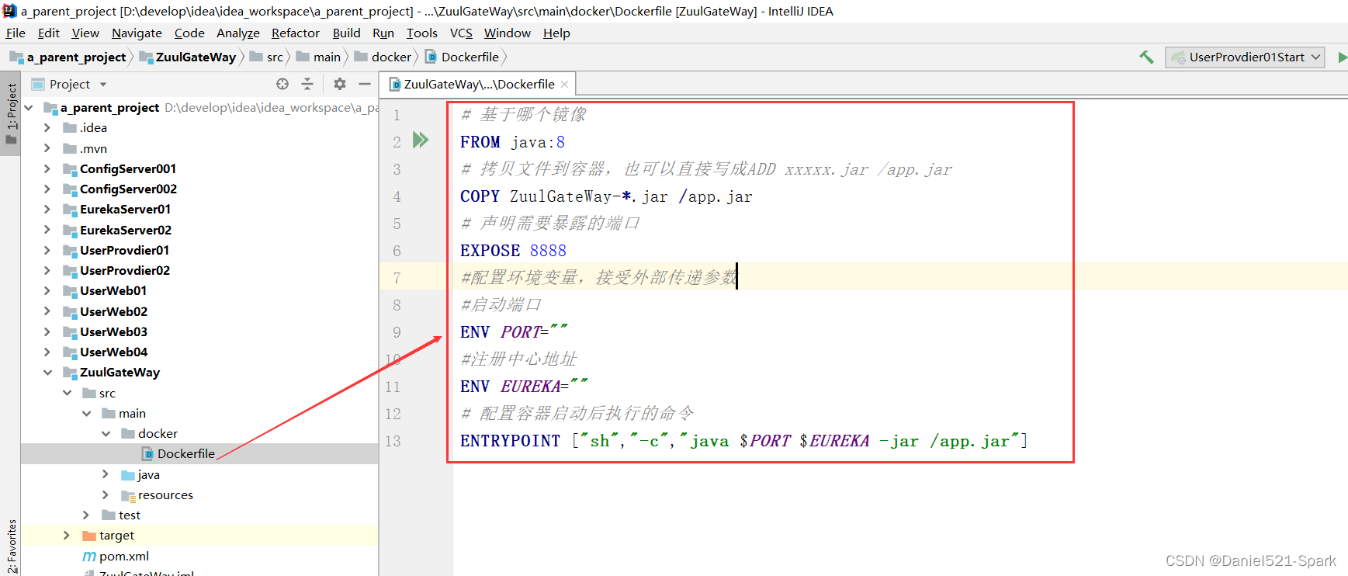This screenshot has width=1348, height=576.
Task: Open the Refactor menu
Action: (295, 33)
